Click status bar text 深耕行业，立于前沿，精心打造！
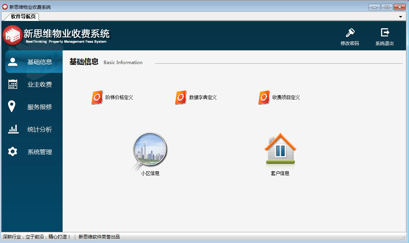Viewport: 409px width, 243px height. coord(37,237)
